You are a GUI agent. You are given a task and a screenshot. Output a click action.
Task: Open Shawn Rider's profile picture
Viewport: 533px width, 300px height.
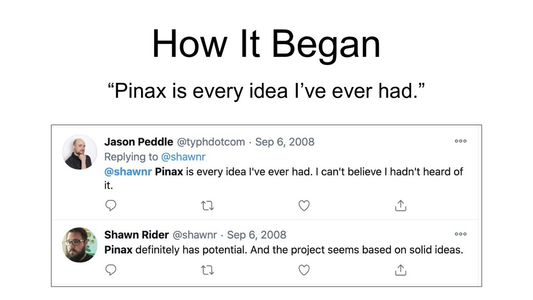[x=80, y=245]
